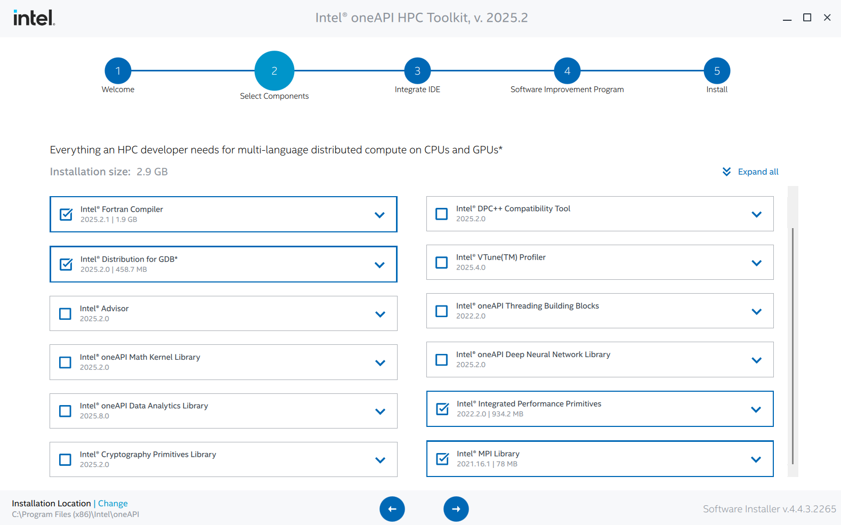Expand Threading Building Blocks chevron
Screen dimensions: 841x525
756,311
